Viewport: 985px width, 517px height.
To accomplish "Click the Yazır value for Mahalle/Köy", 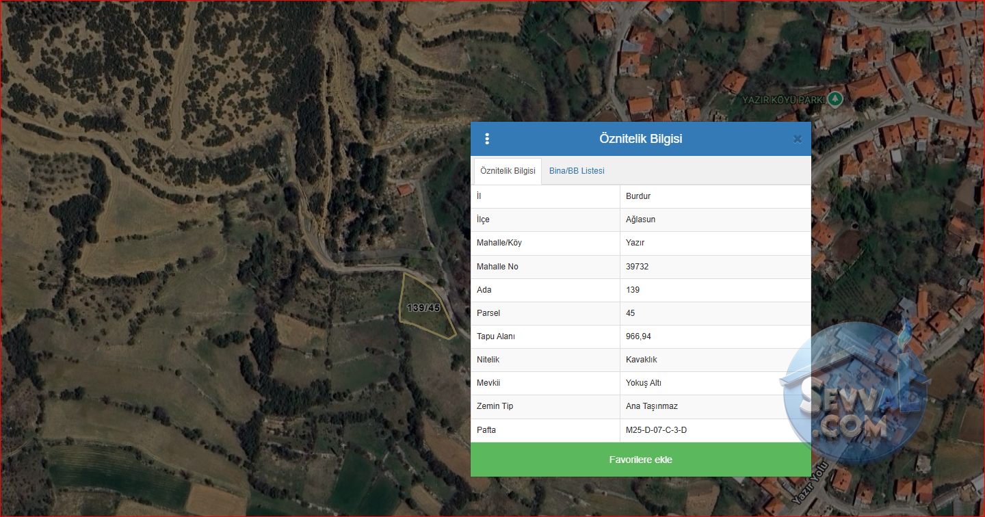I will coord(635,243).
